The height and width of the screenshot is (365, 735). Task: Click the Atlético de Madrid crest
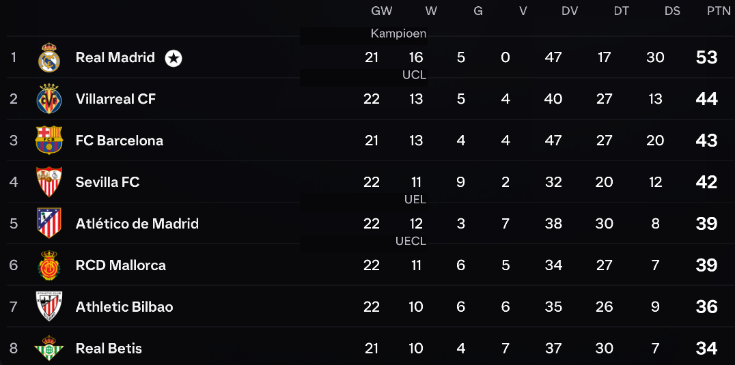coord(49,222)
